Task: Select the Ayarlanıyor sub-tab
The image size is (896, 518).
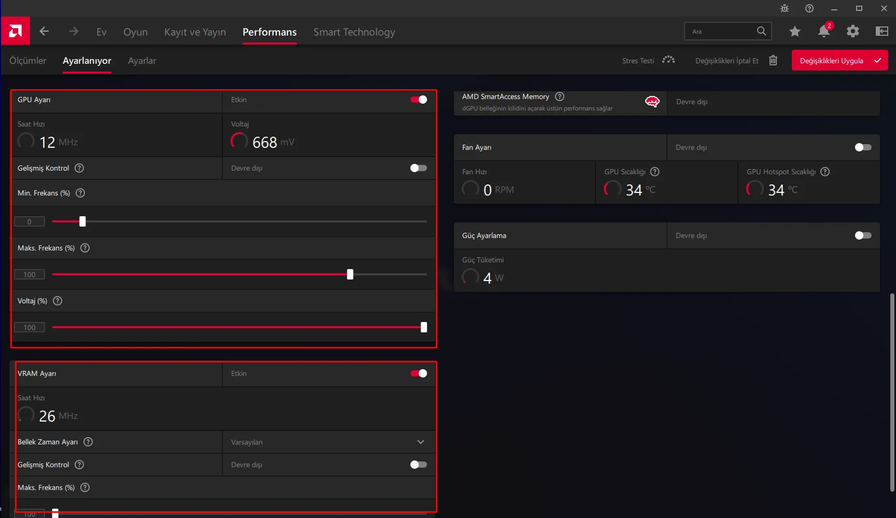Action: [x=87, y=61]
